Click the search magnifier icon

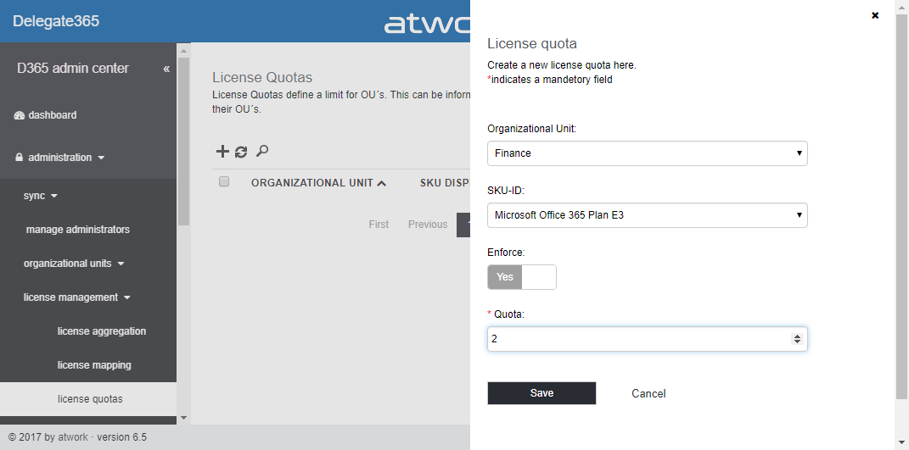262,151
